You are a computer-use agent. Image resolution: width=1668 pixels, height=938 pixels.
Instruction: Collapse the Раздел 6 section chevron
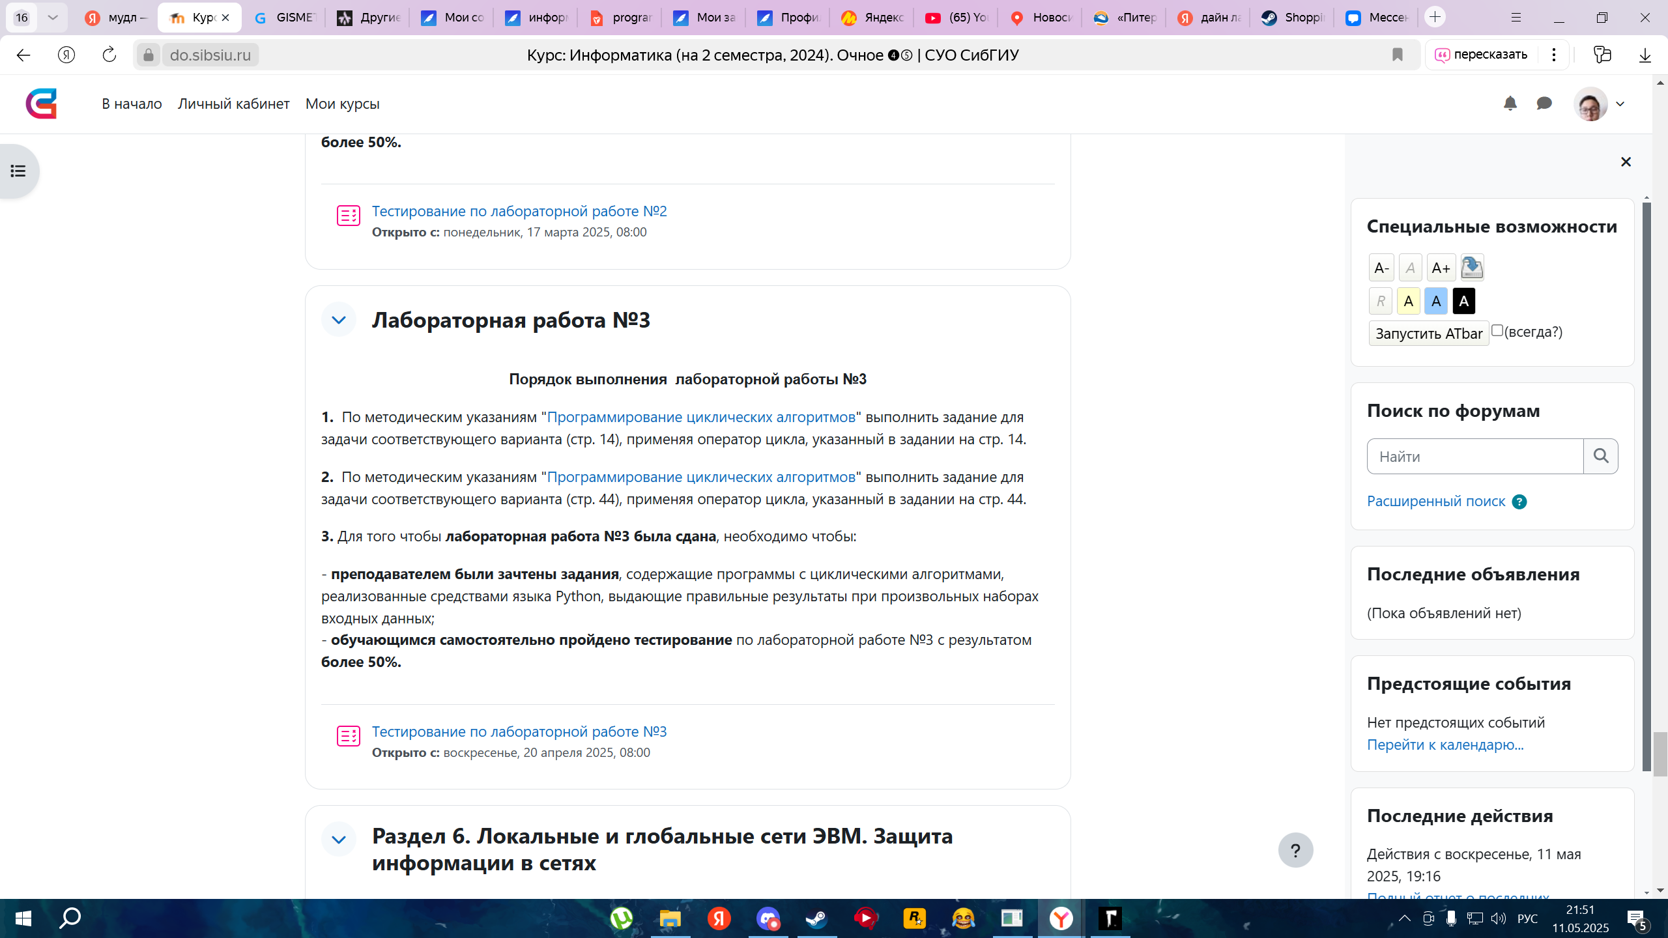point(338,839)
